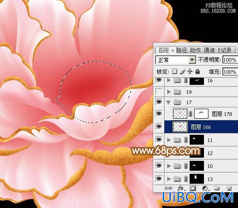Add a layer mask to 图层 166
Viewport: 238px width, 208px height.
pyautogui.click(x=193, y=188)
